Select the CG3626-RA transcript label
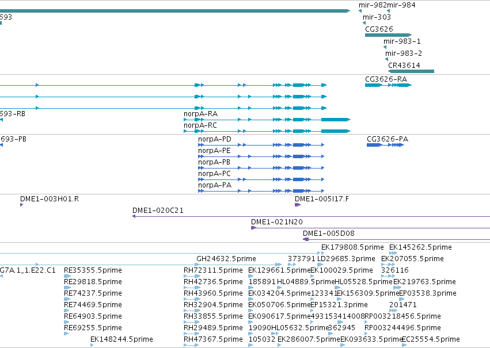This screenshot has height=348, width=490. coord(386,79)
